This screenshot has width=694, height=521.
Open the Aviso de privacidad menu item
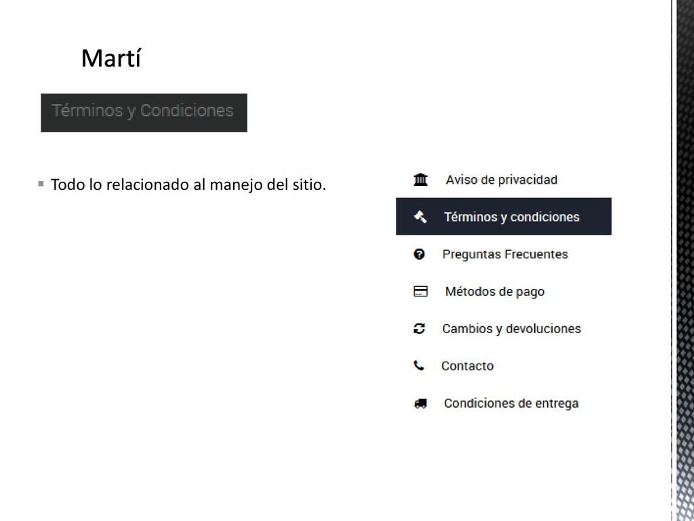[502, 180]
